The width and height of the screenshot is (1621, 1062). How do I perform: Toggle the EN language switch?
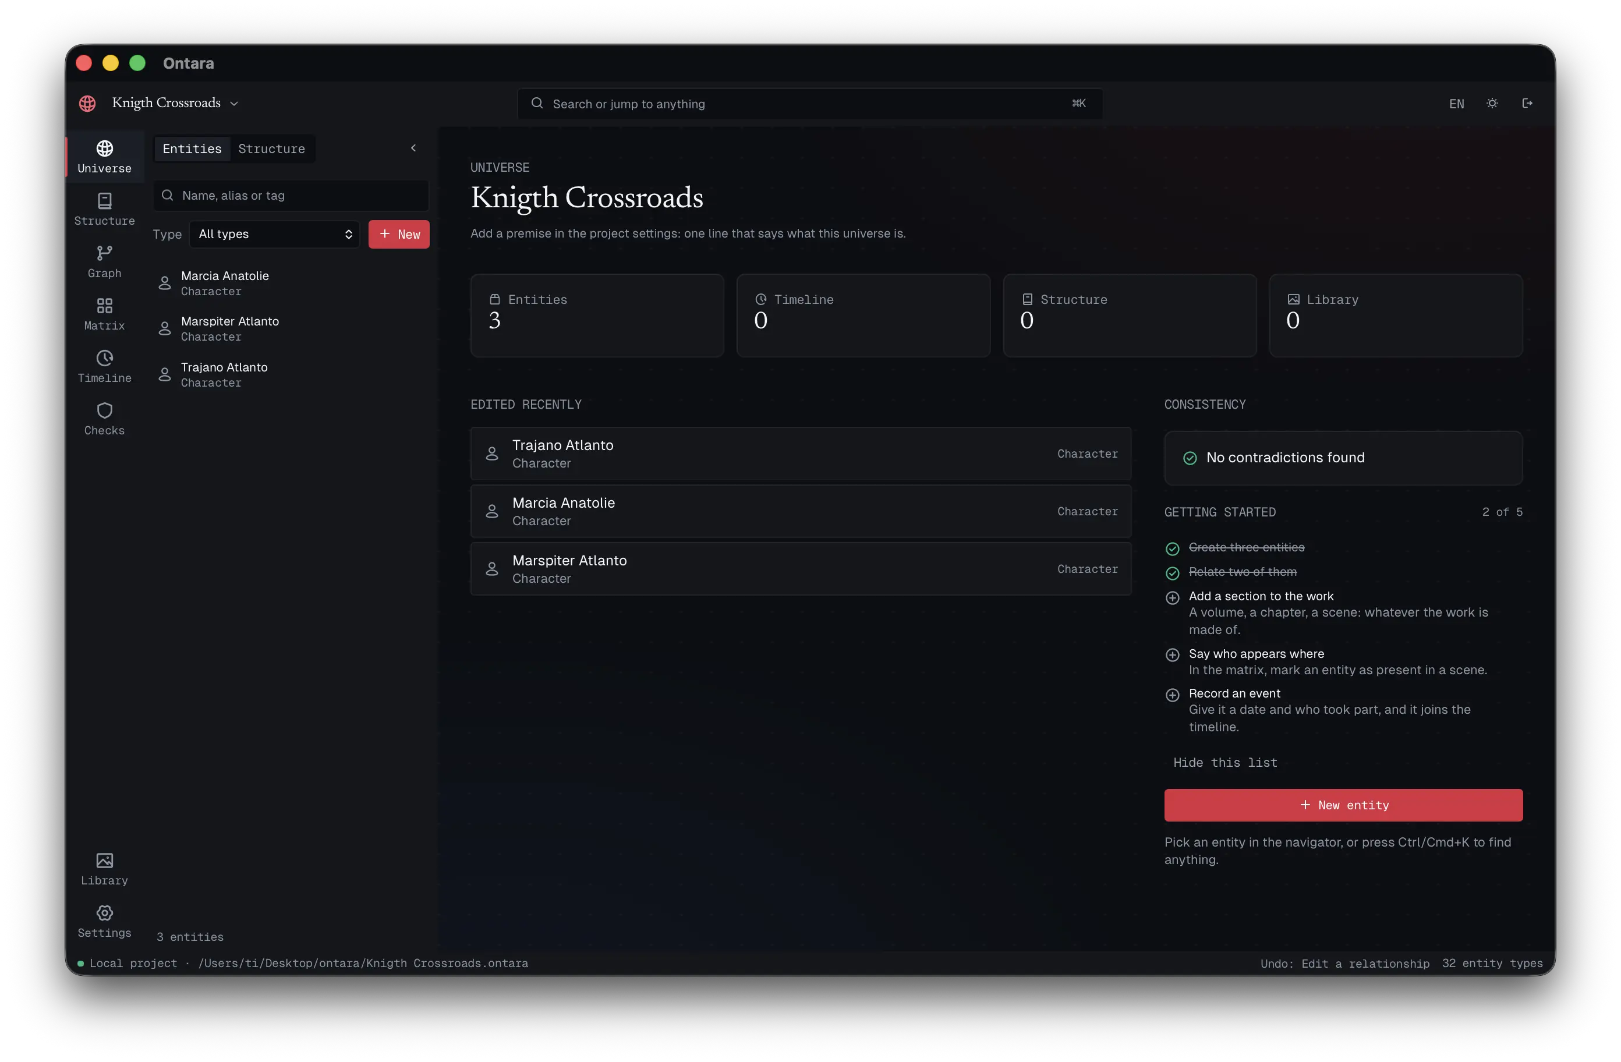tap(1456, 104)
